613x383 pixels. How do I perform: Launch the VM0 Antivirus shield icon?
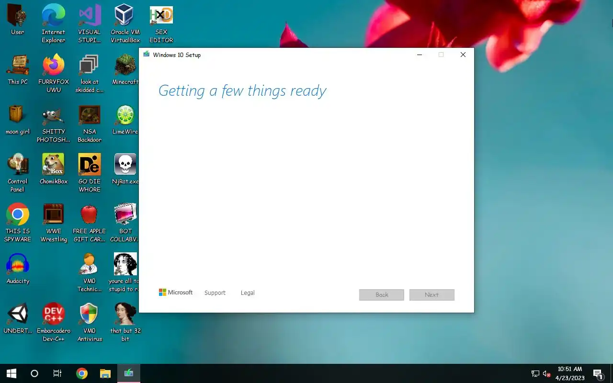tap(90, 322)
